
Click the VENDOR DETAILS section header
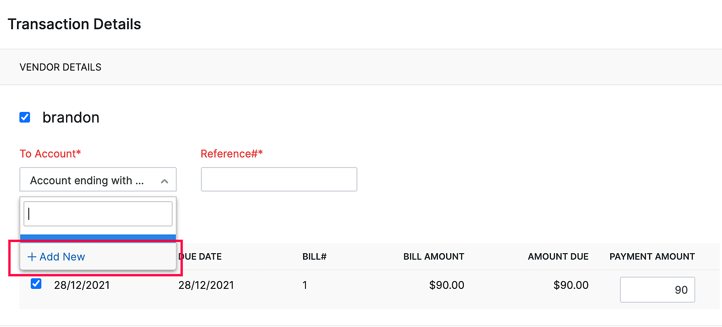click(60, 67)
